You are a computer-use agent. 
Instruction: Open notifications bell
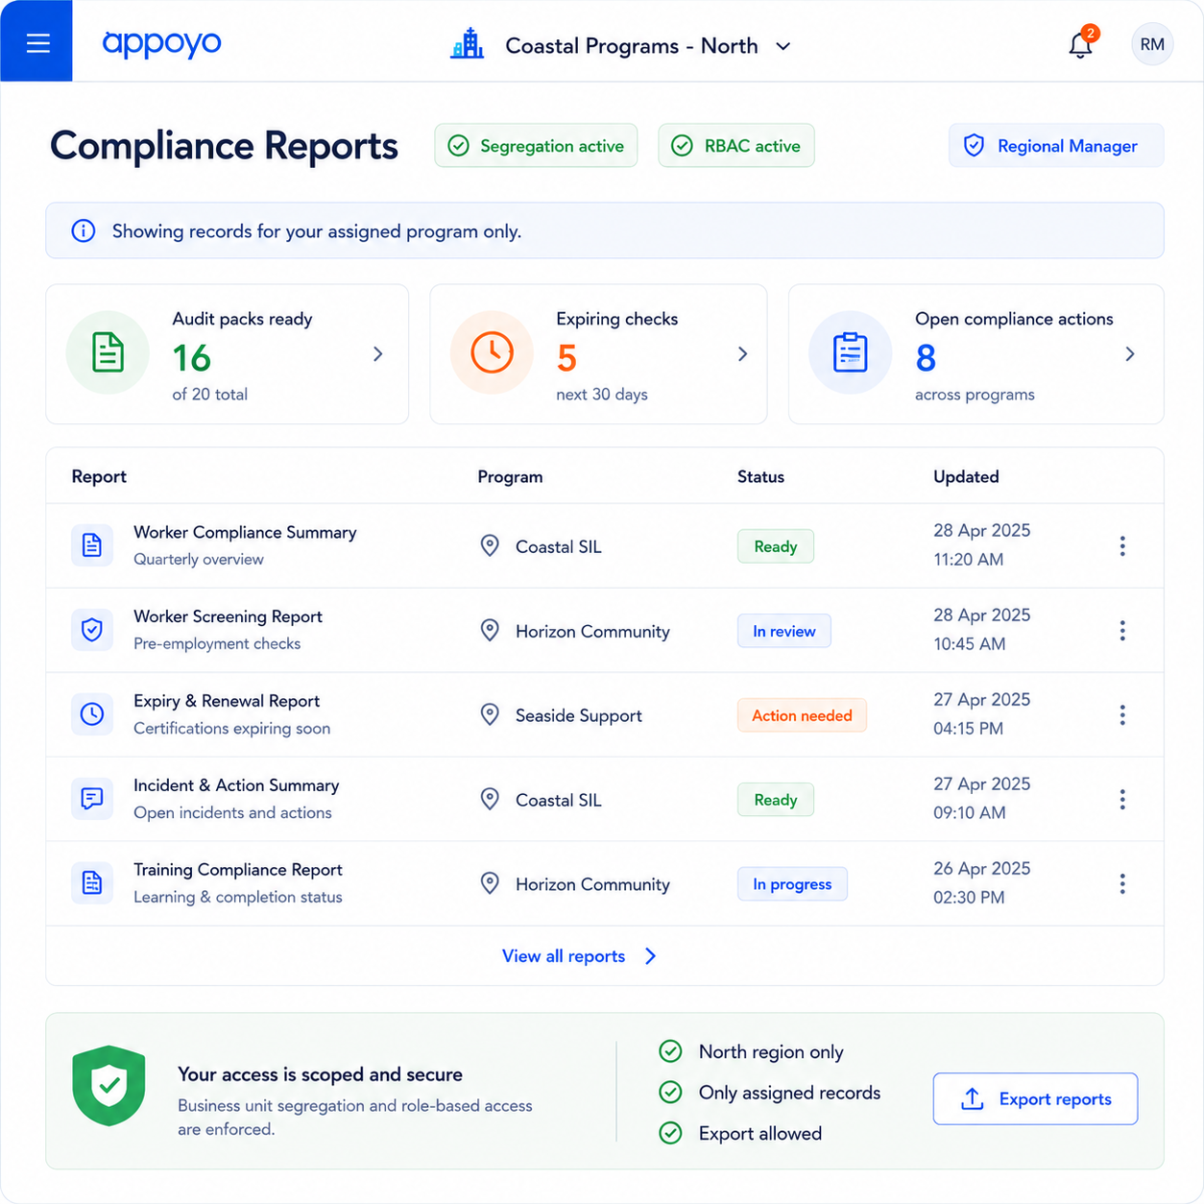click(1081, 44)
